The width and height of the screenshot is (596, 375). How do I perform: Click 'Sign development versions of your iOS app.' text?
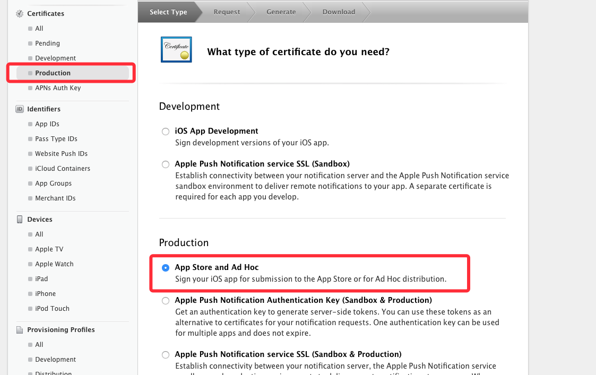tap(252, 143)
